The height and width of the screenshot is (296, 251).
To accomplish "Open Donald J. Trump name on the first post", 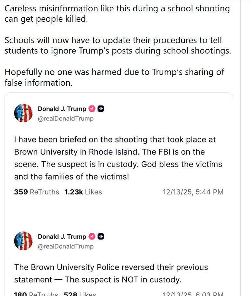I will pyautogui.click(x=62, y=109).
